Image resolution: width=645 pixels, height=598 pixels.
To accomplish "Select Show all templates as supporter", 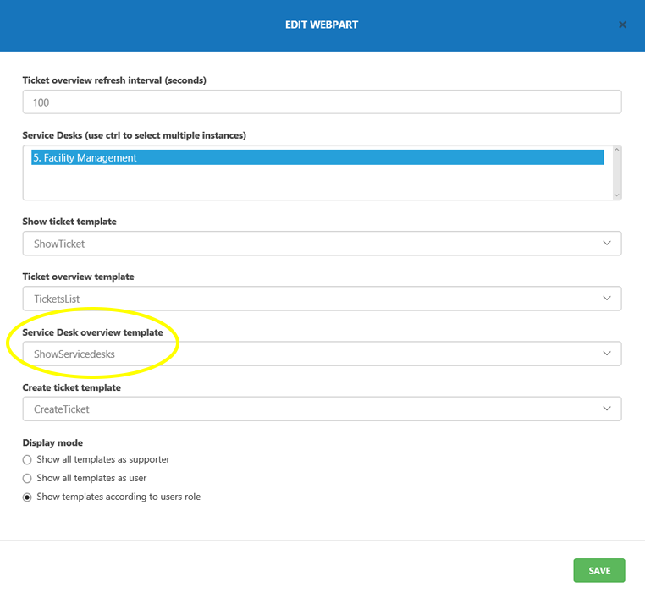I will coord(28,459).
